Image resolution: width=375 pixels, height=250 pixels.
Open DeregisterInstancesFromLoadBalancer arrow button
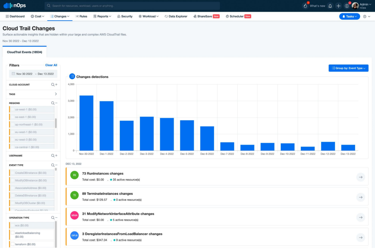point(361,237)
